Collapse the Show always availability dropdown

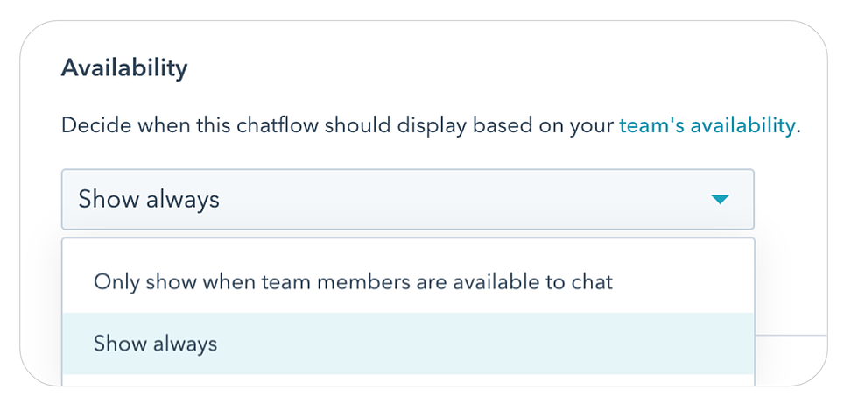tap(407, 199)
